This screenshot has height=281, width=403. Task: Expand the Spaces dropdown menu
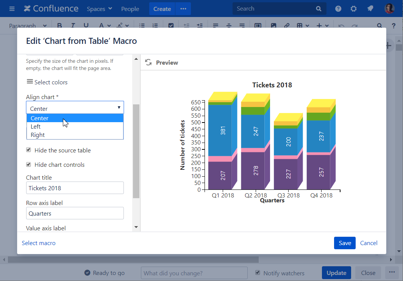pos(99,9)
